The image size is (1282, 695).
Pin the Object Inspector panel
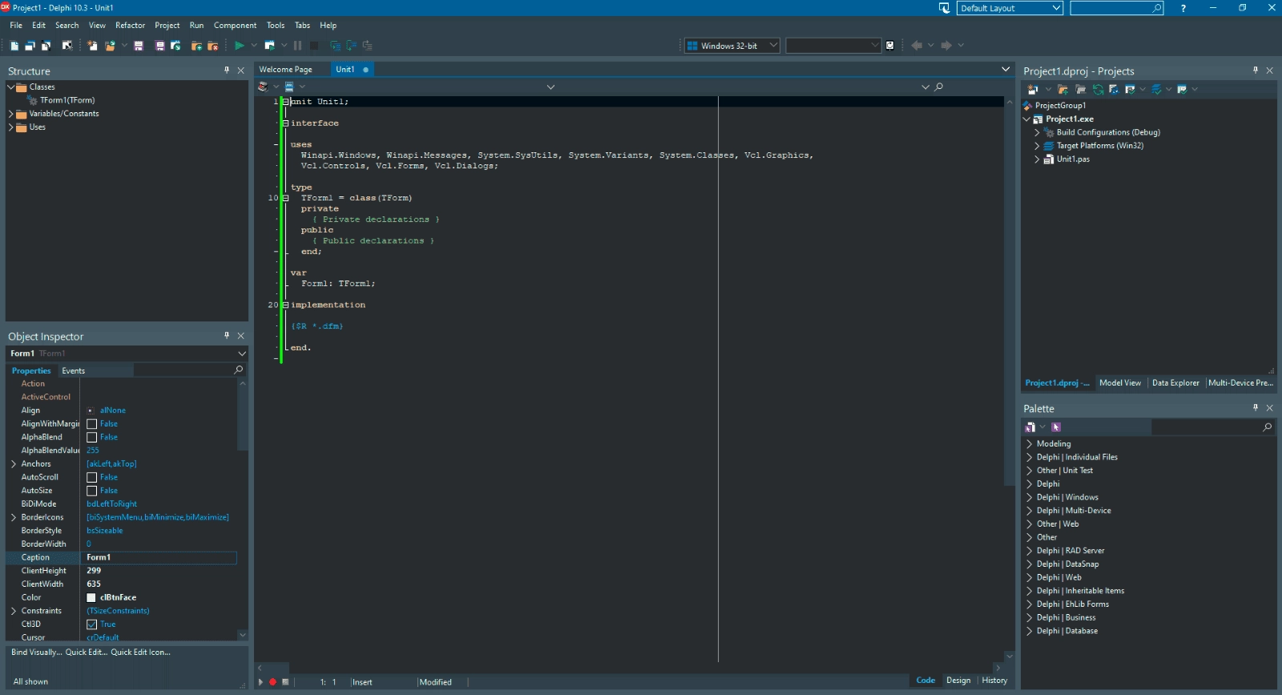pos(227,336)
